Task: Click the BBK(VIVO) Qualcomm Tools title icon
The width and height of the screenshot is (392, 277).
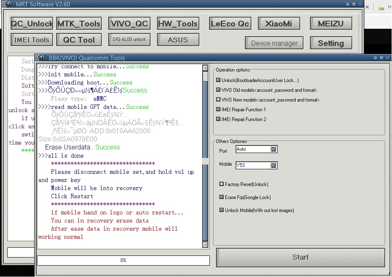Action: tap(41, 58)
